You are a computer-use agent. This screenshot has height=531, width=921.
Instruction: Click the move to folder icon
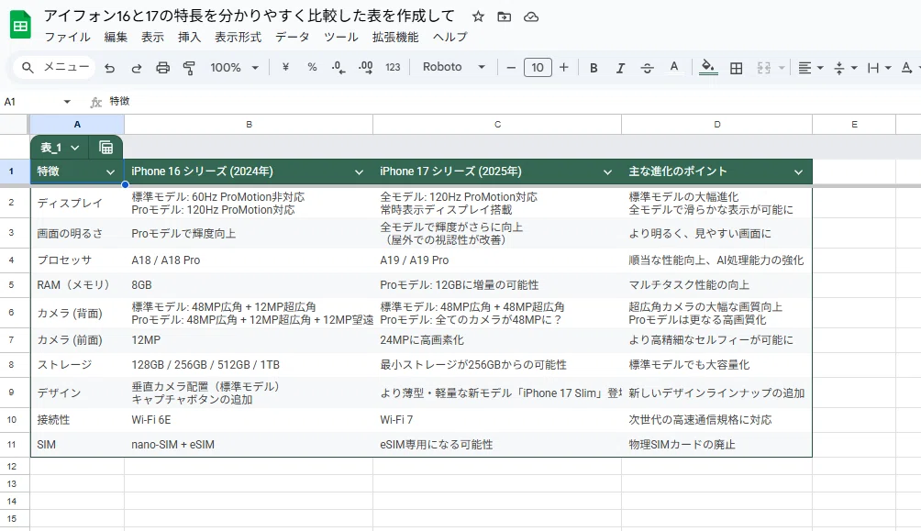tap(504, 17)
